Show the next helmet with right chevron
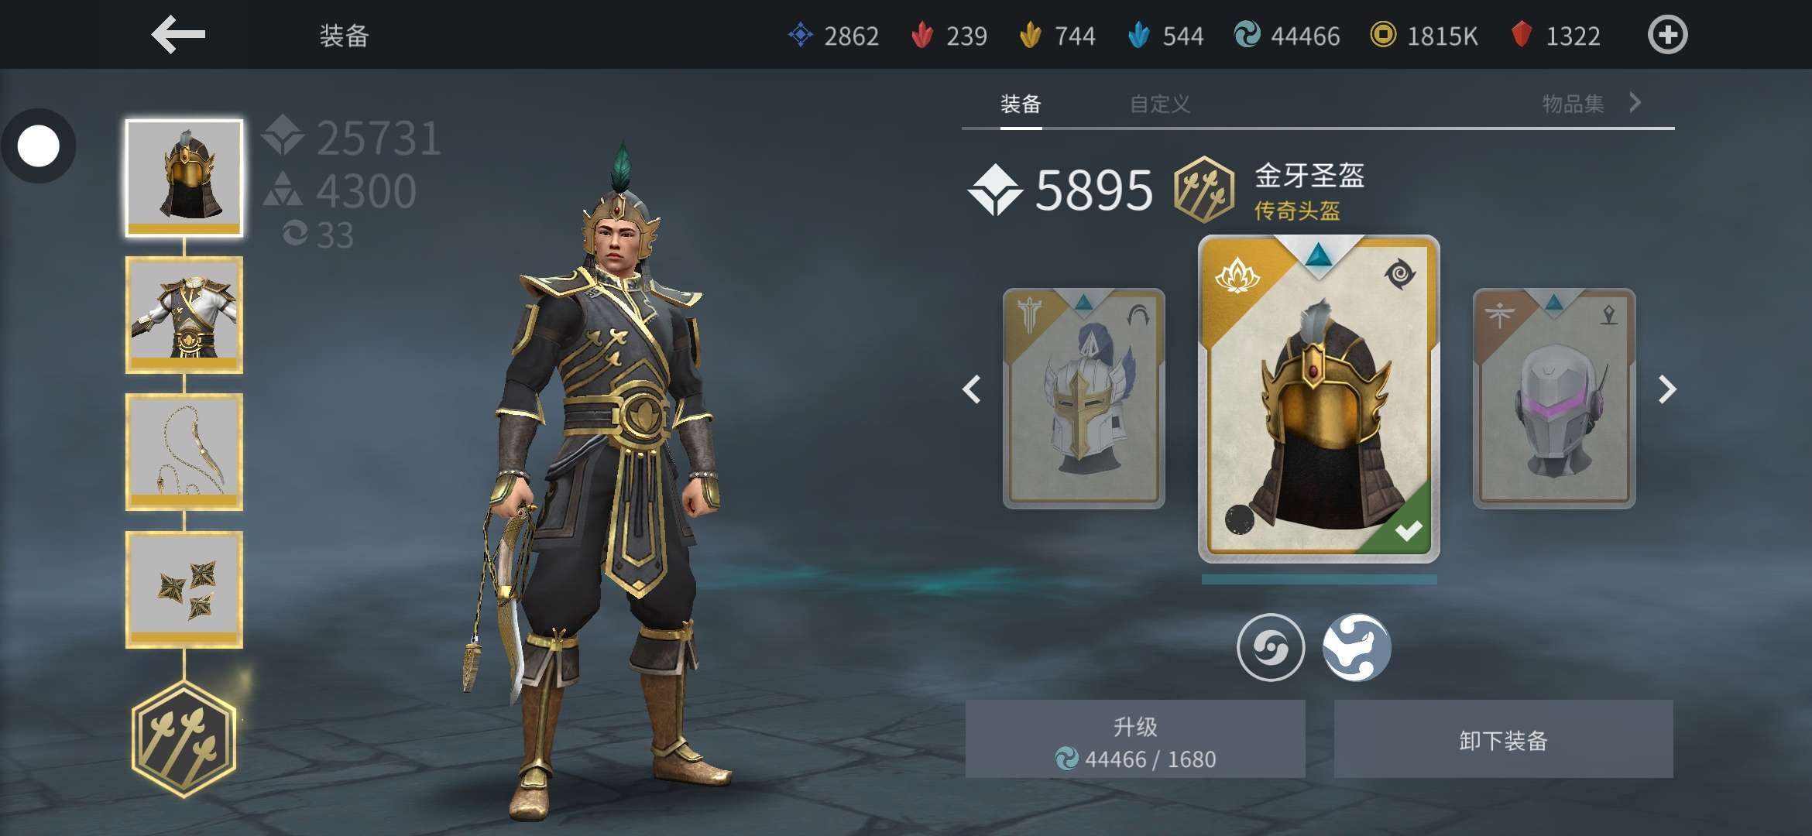The height and width of the screenshot is (836, 1812). point(1666,389)
